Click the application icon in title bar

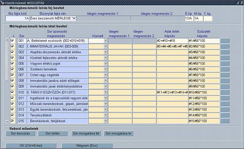[x=2, y=3]
